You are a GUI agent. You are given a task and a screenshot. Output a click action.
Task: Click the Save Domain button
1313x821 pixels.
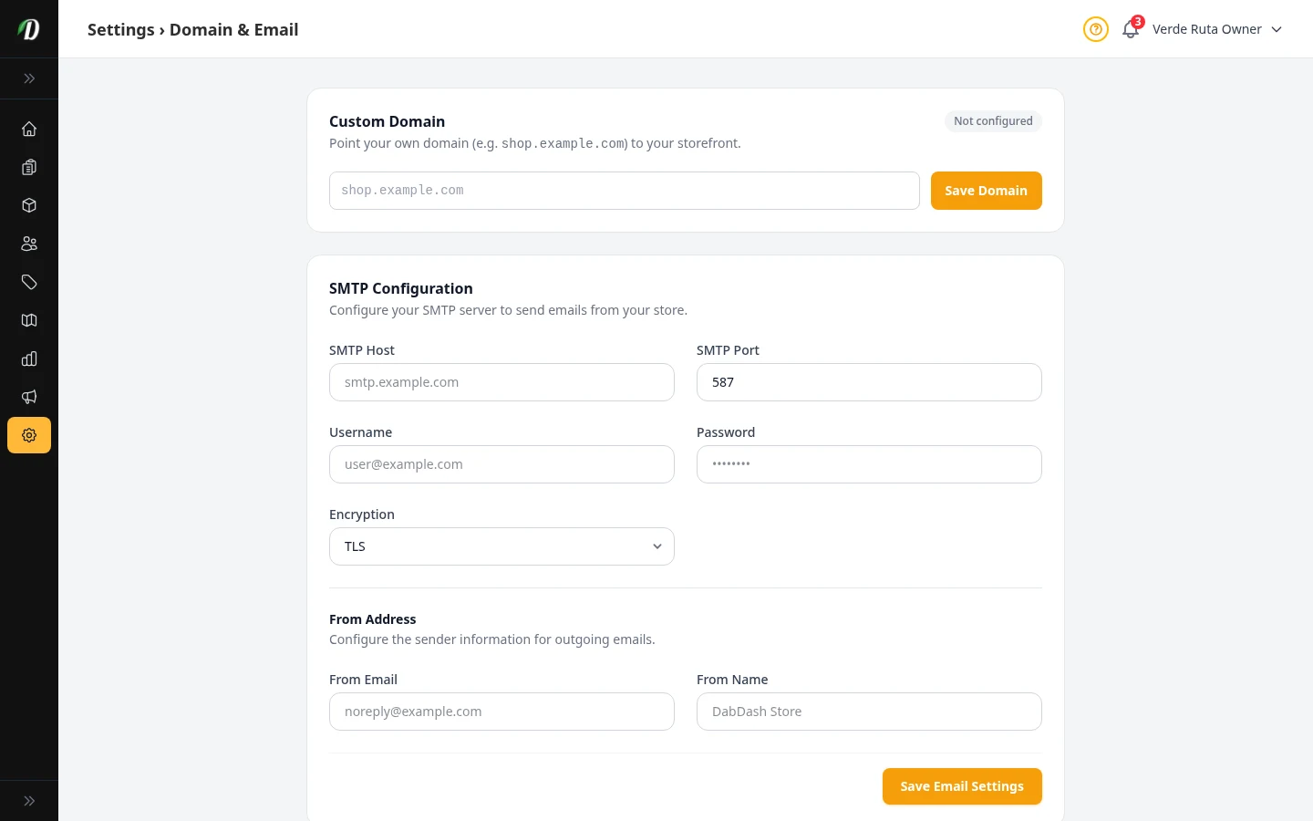point(986,191)
